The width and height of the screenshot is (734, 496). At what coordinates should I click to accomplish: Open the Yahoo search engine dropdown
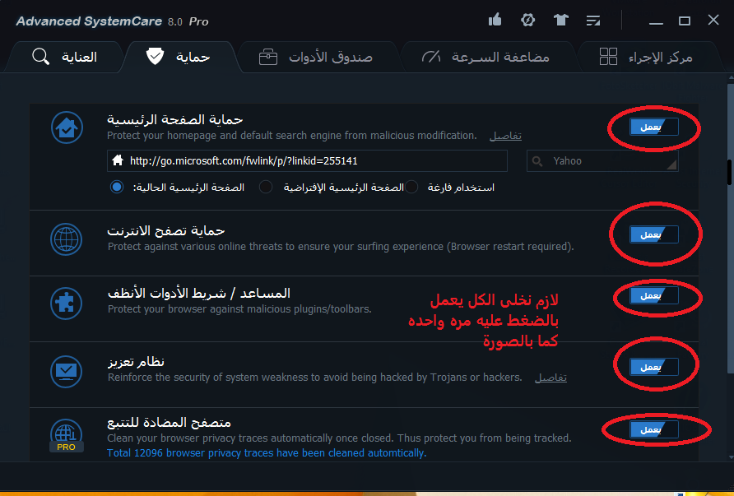click(602, 161)
